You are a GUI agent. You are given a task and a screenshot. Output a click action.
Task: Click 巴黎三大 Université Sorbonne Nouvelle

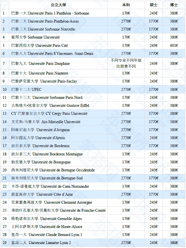click(43, 29)
